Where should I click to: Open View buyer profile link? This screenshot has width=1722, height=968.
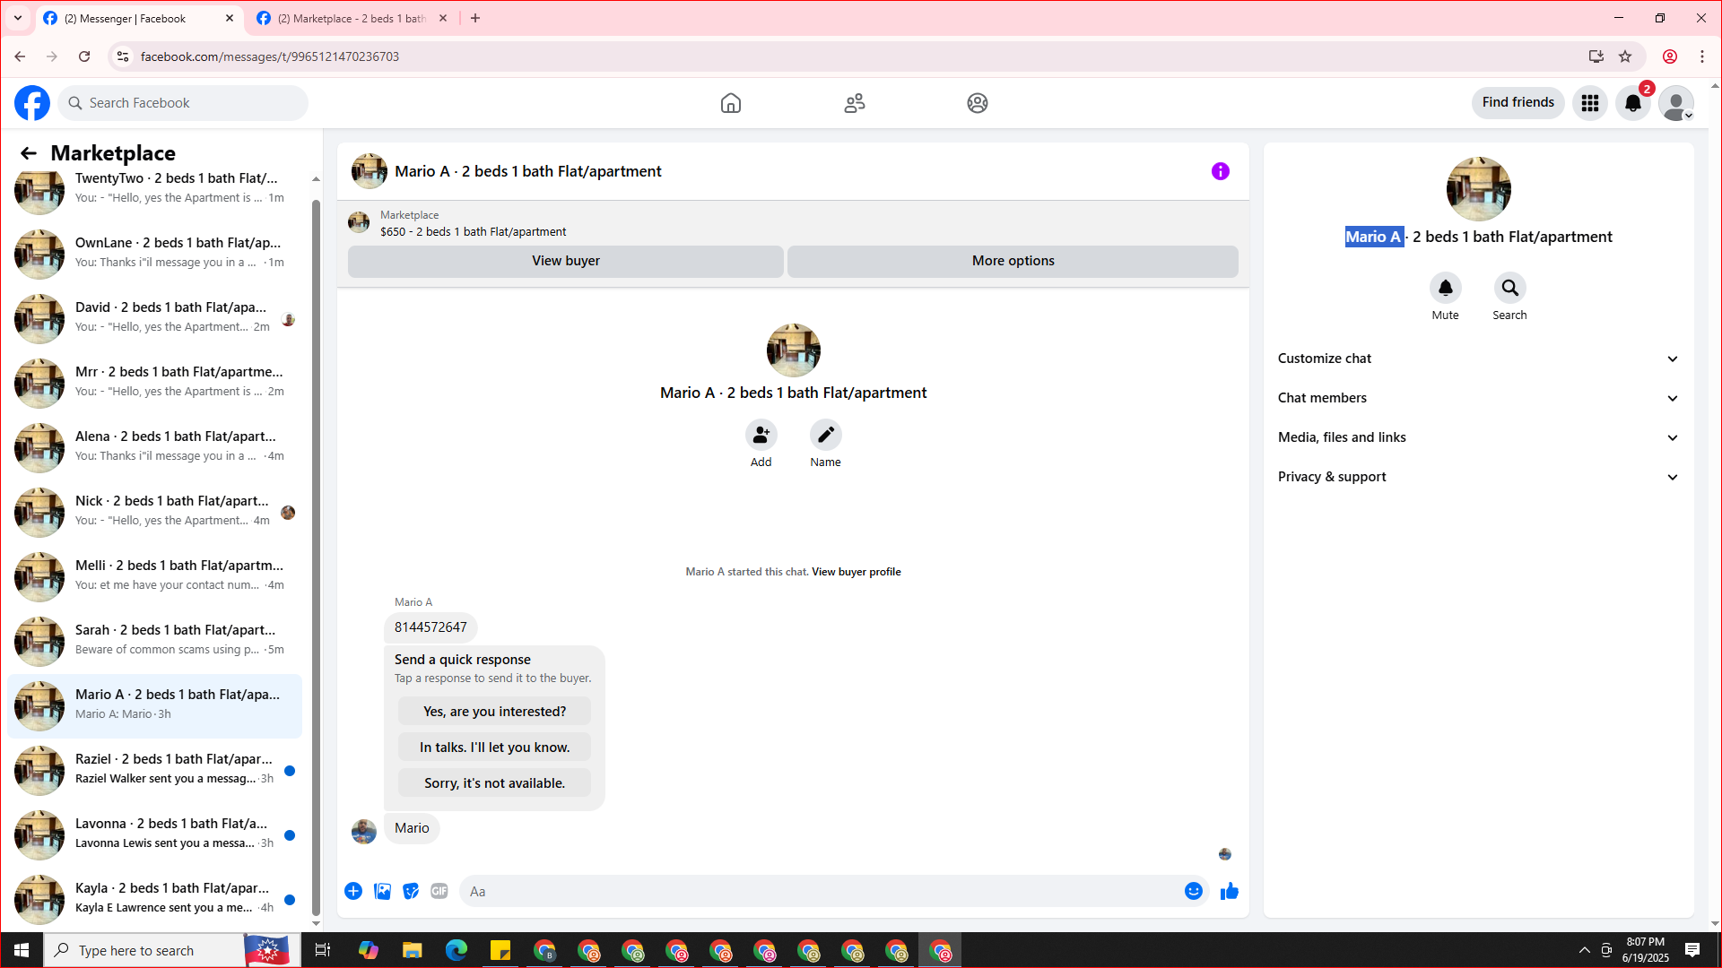pyautogui.click(x=857, y=572)
